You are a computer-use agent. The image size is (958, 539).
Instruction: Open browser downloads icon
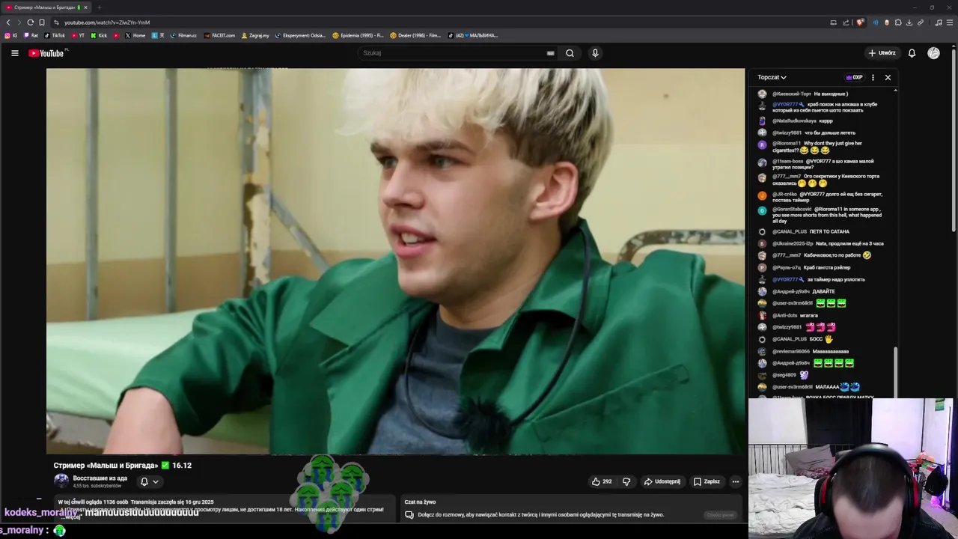pyautogui.click(x=909, y=22)
